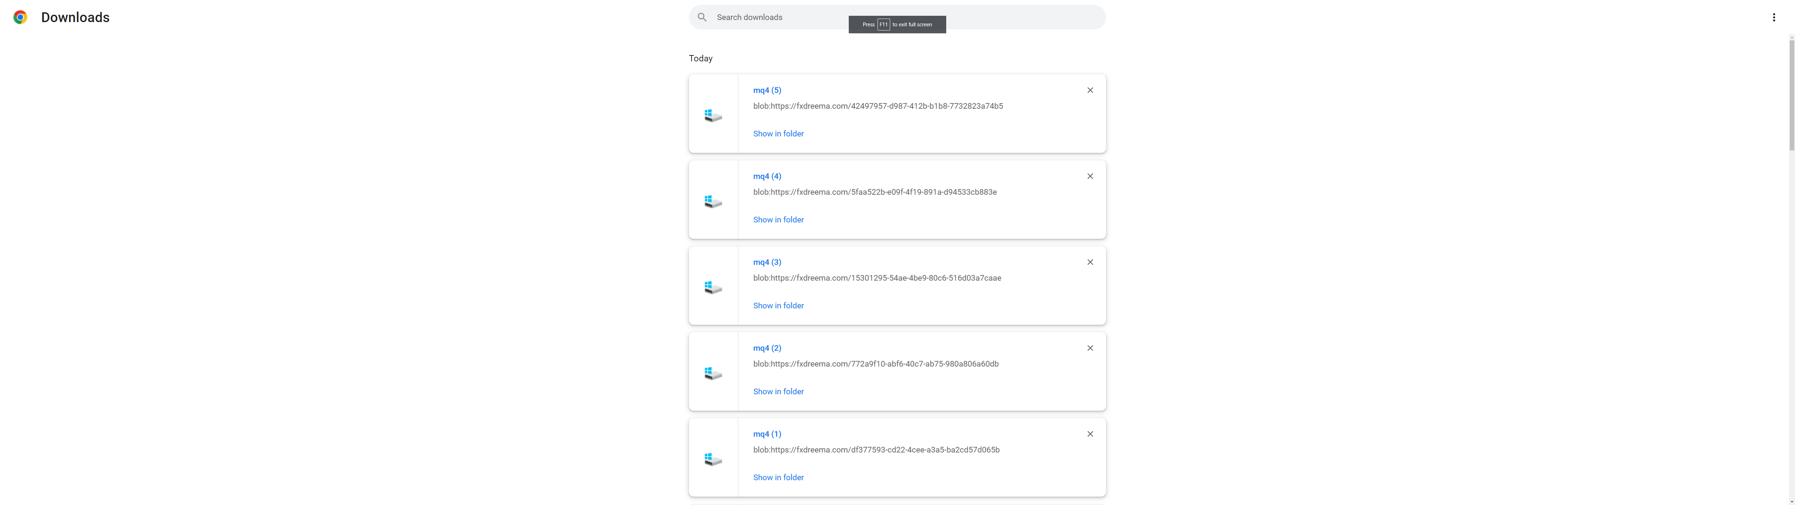Open the mq4 (5) file link
Screen dimensions: 1795x505
pos(766,90)
